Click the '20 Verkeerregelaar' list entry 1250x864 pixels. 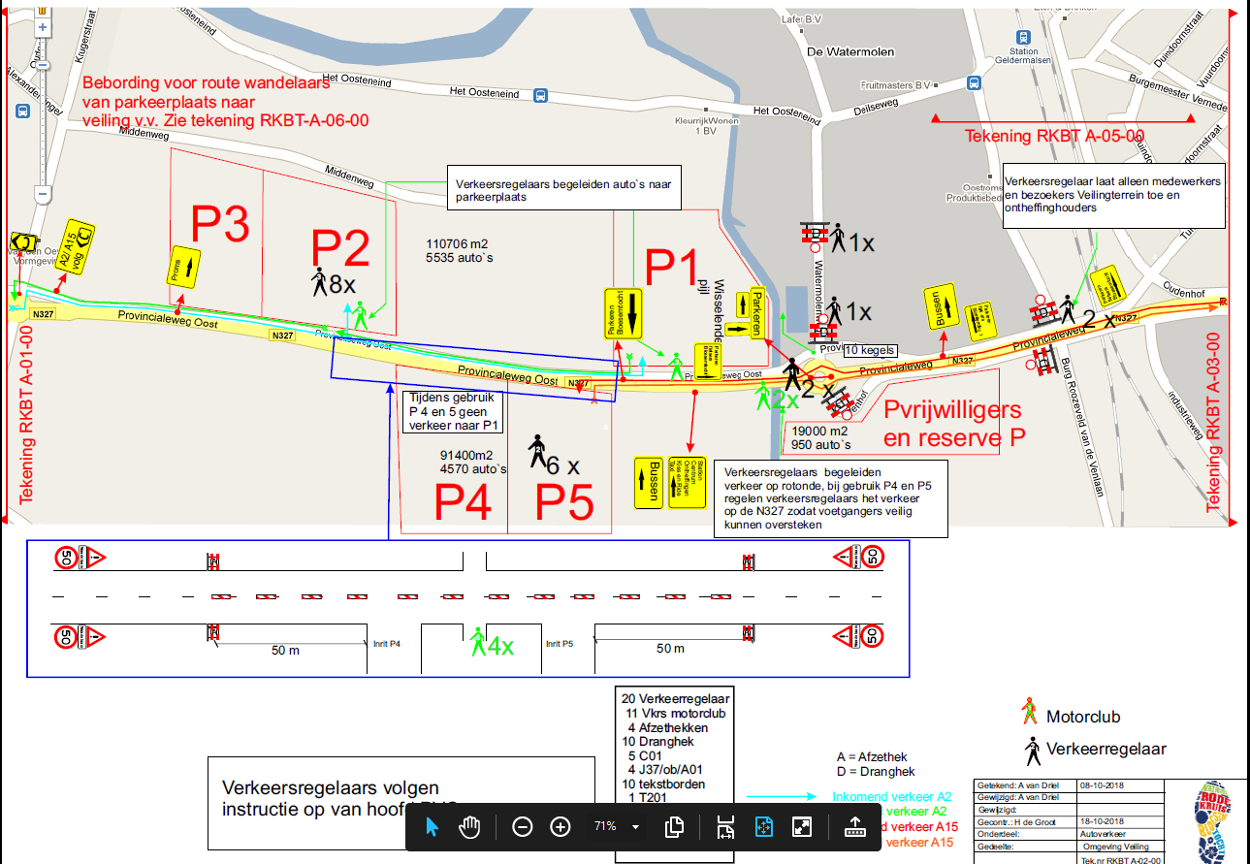pos(675,698)
